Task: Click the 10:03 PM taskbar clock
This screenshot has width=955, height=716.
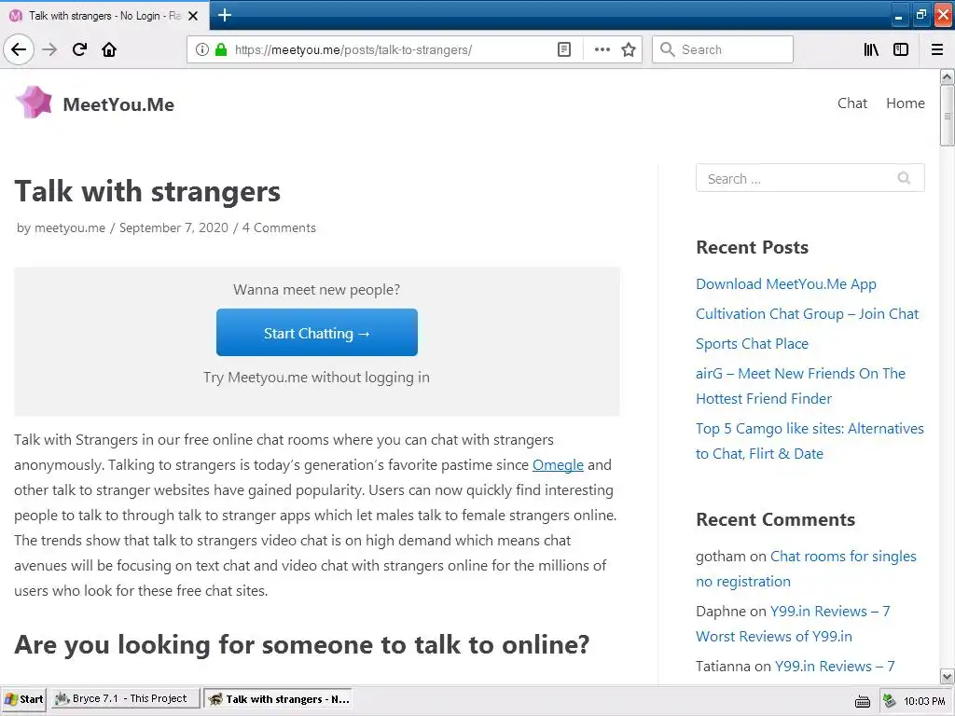Action: [924, 701]
